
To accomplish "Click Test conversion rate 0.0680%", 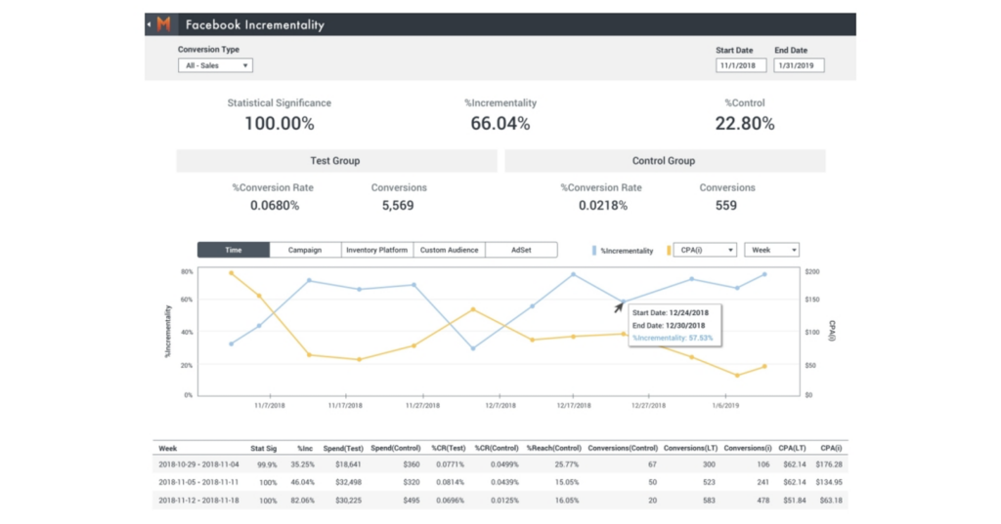I will point(275,205).
